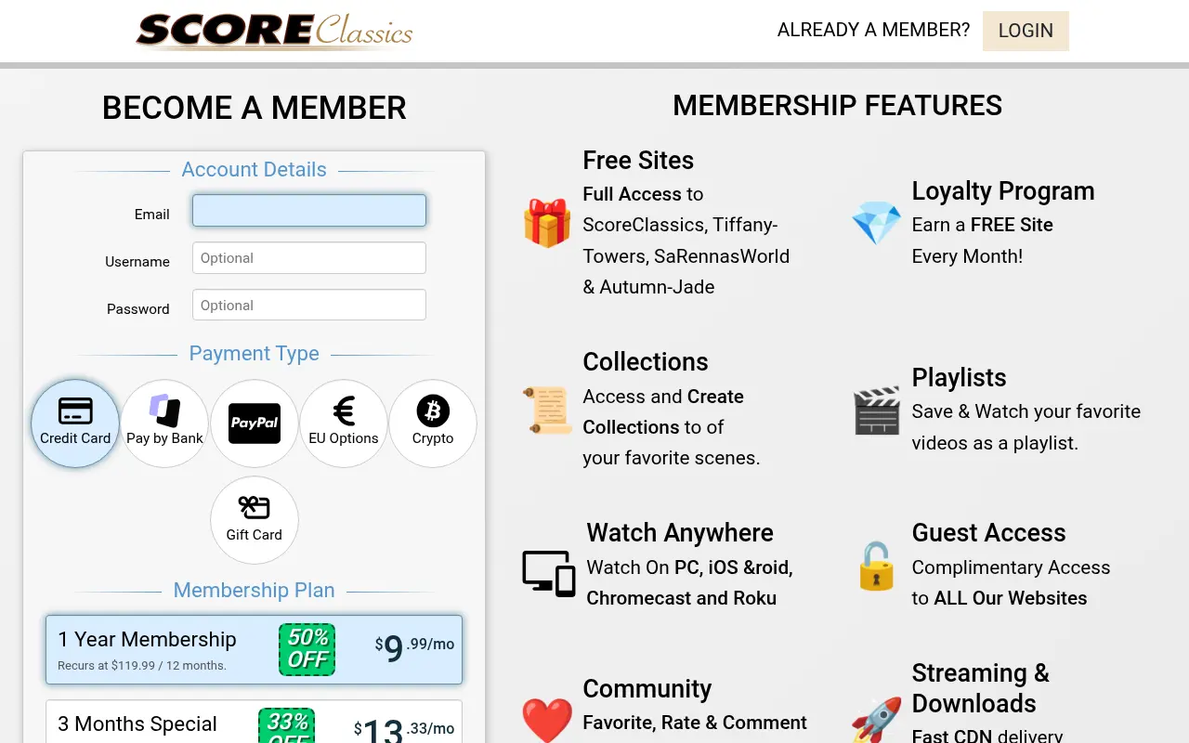Click the 'Every Month!' loyalty text
Image resolution: width=1189 pixels, height=743 pixels.
point(967,256)
